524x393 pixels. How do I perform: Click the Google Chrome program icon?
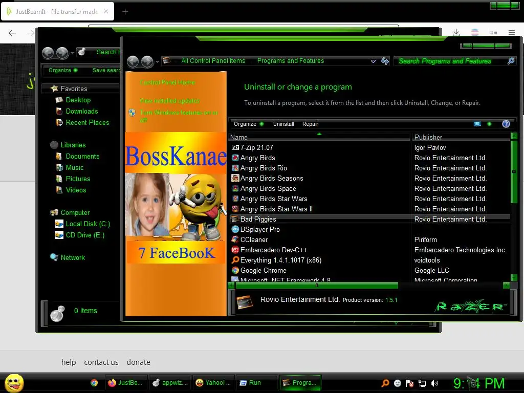[235, 270]
